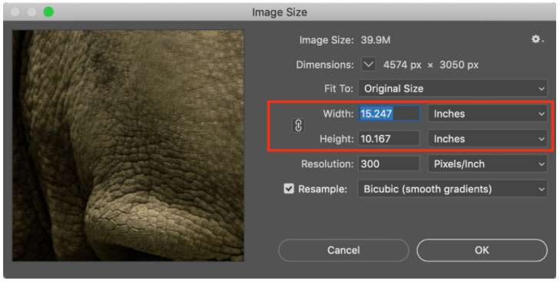Confirm with the OK button
Screen dimensions: 560x284
(x=482, y=250)
